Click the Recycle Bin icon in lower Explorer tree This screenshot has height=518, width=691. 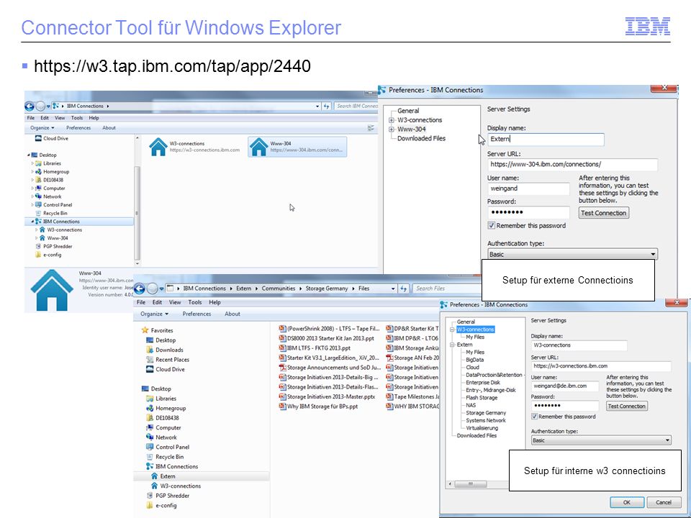[150, 457]
